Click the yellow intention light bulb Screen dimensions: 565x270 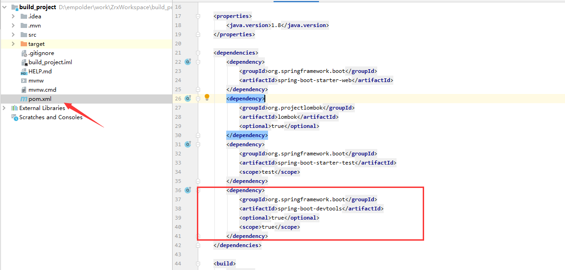pyautogui.click(x=207, y=98)
